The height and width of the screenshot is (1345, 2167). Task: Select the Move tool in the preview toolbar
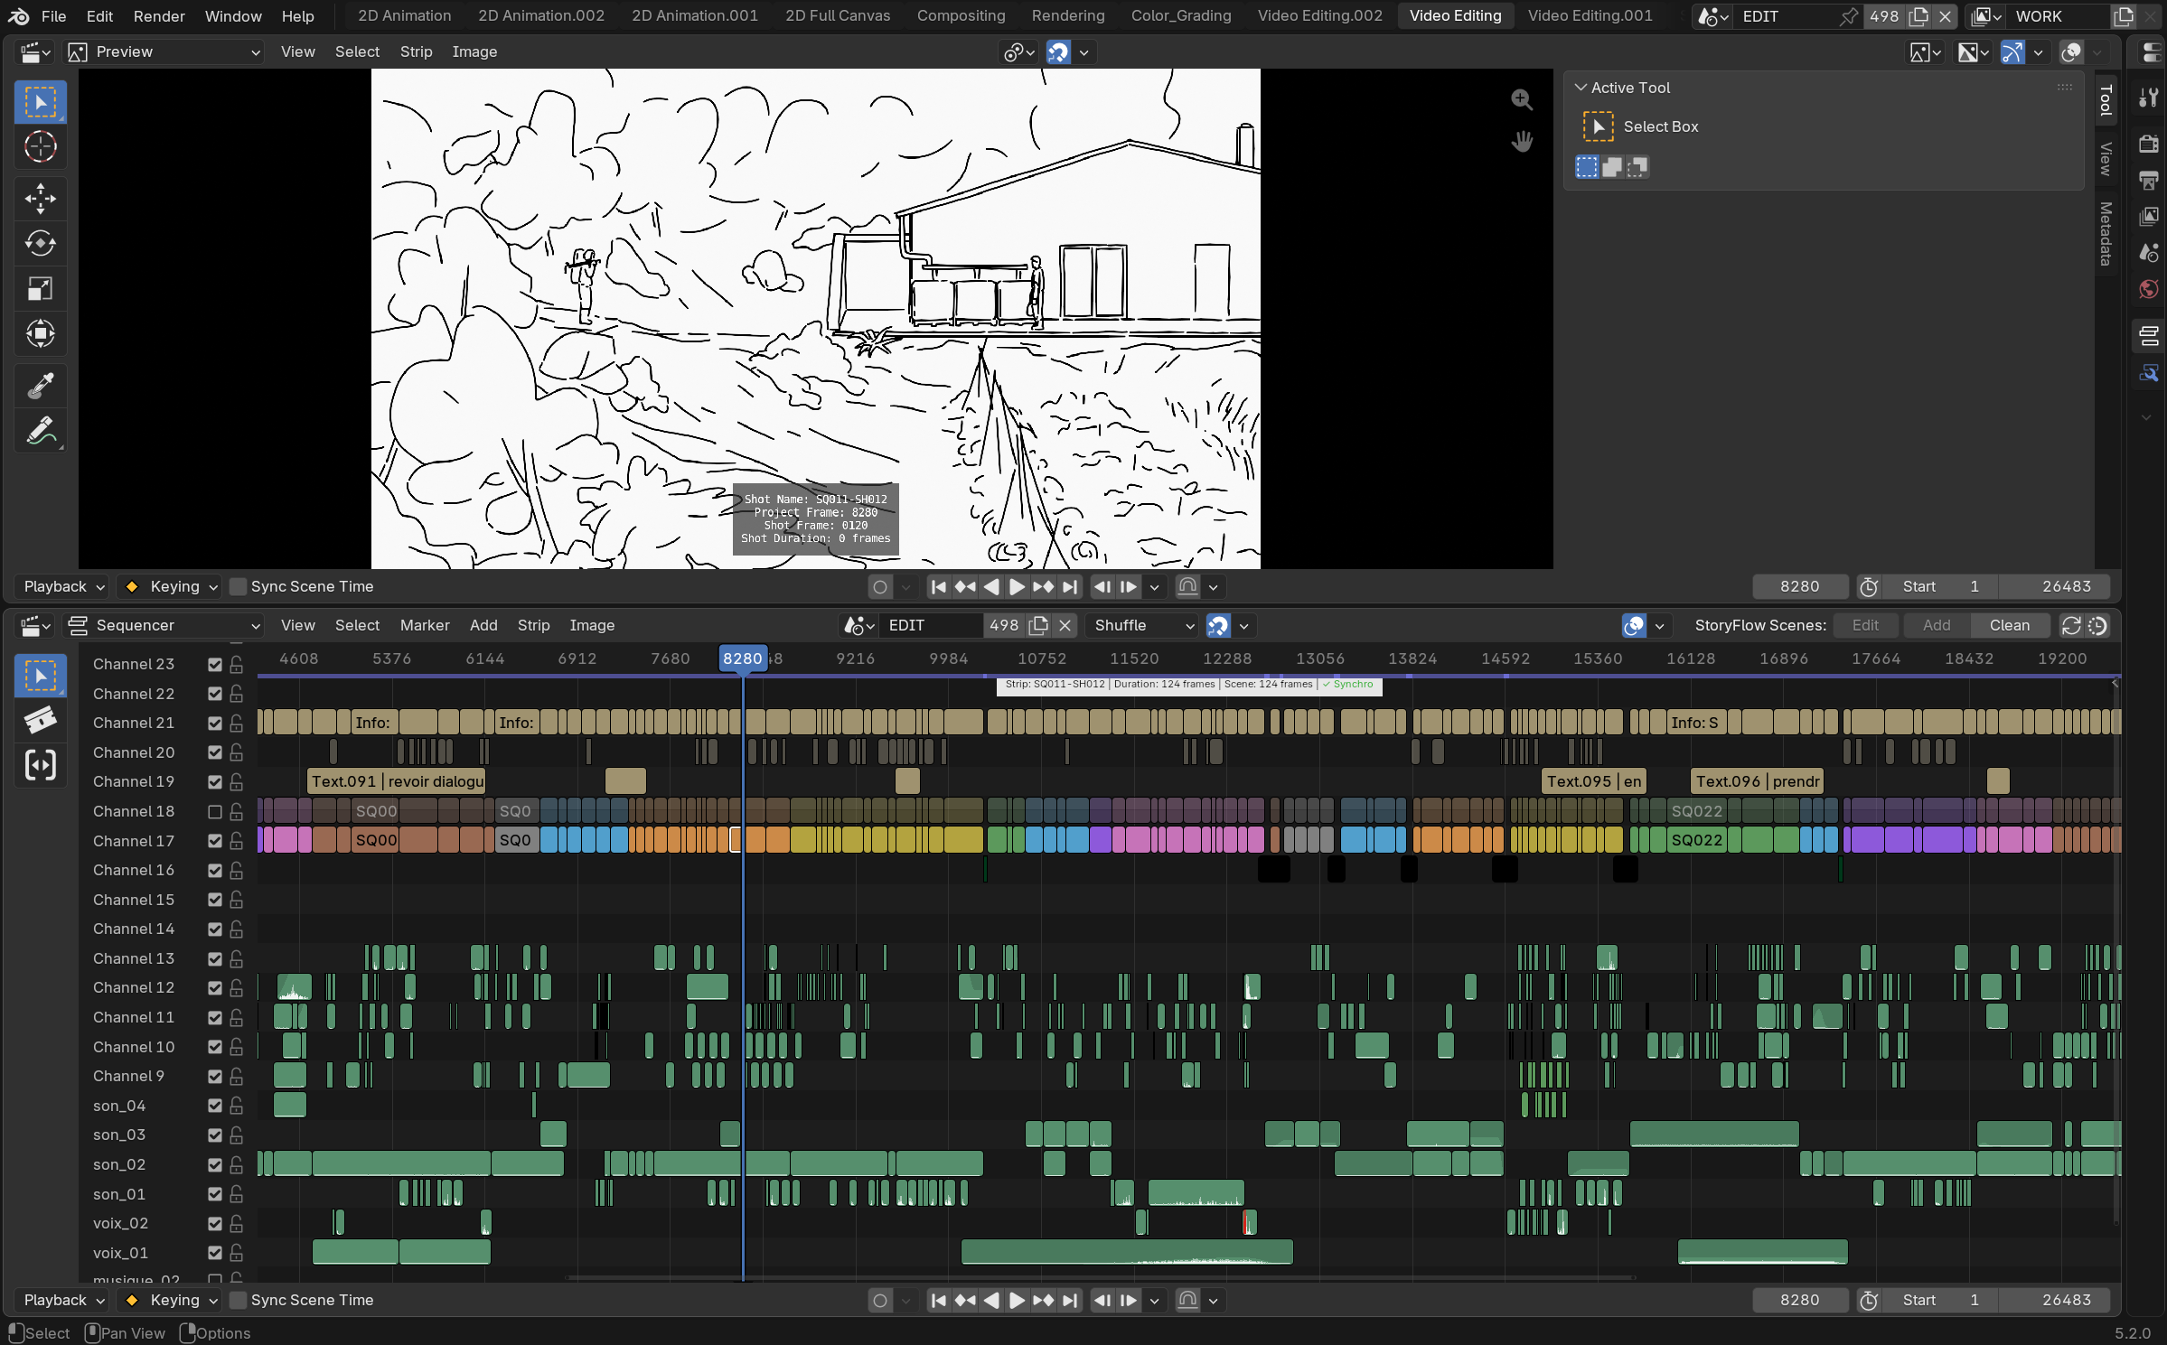point(41,199)
